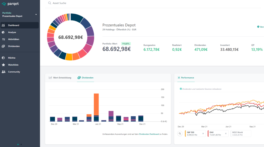The width and height of the screenshot is (264, 147).
Task: Click the Watchlists star icon
Action: [3, 65]
